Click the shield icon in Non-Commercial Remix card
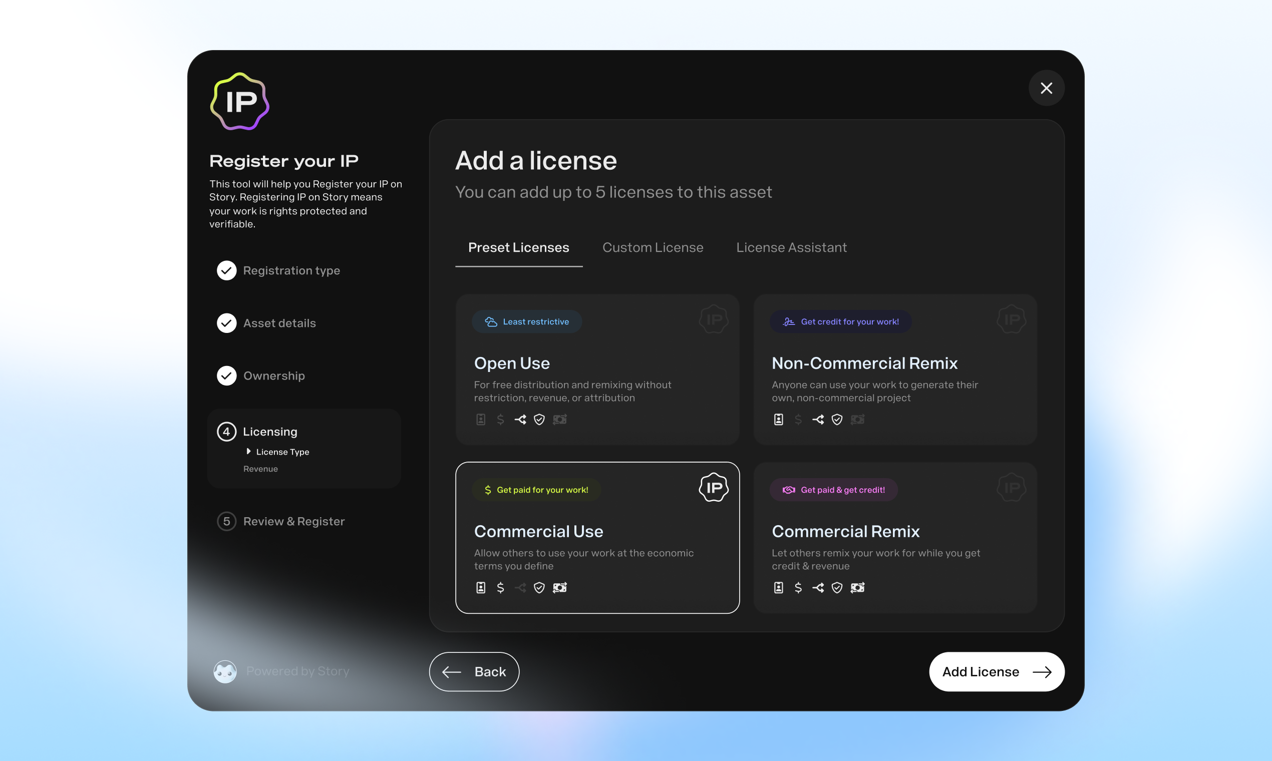 (x=837, y=420)
